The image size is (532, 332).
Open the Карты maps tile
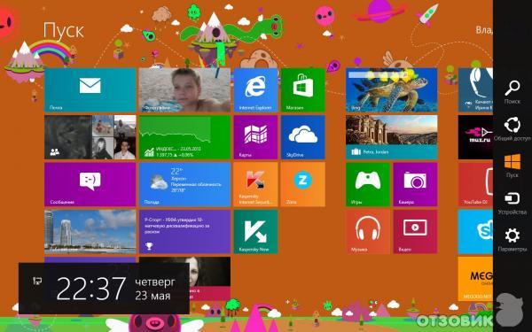(255, 137)
